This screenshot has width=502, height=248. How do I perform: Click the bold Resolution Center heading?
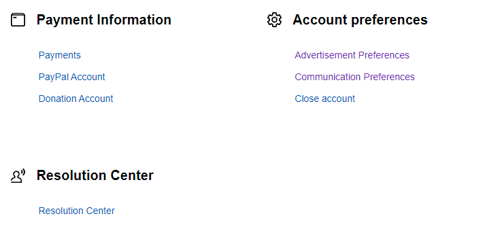pos(95,176)
